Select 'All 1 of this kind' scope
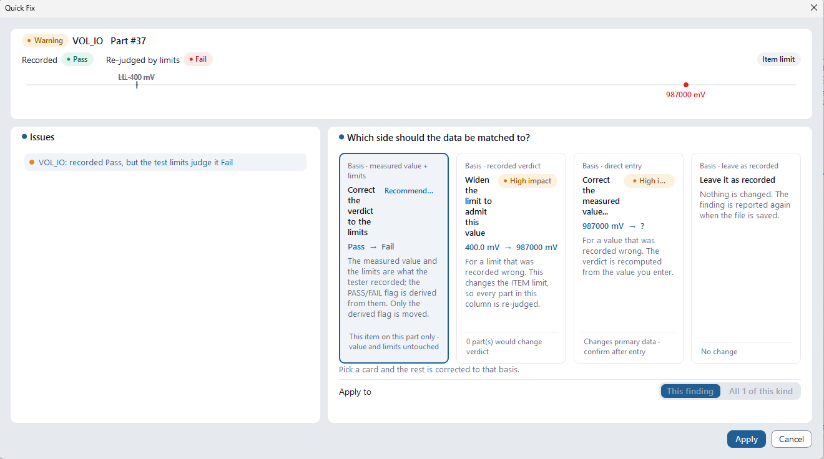This screenshot has width=824, height=459. tap(760, 391)
